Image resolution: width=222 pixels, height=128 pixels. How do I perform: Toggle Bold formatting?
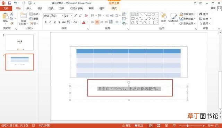click(x=45, y=22)
